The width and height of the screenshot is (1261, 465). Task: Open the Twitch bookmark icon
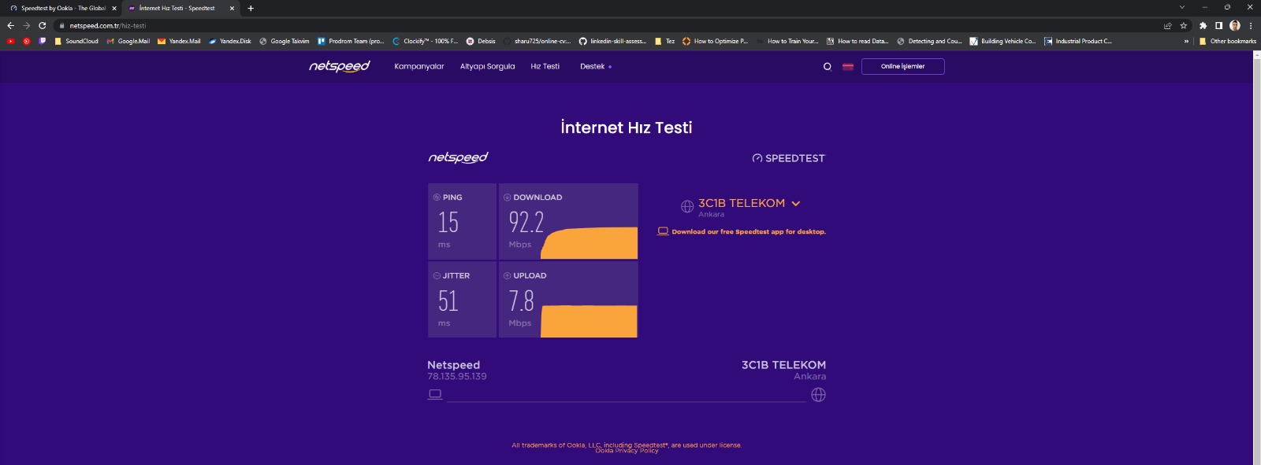tap(42, 41)
